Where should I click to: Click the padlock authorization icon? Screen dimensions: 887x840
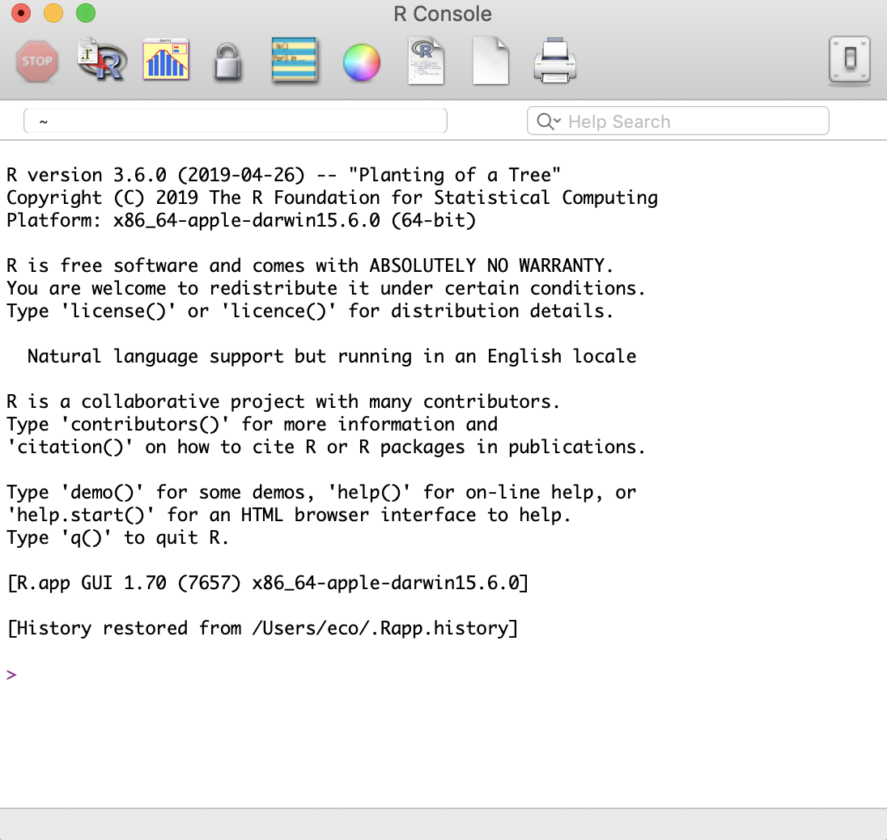pos(228,62)
